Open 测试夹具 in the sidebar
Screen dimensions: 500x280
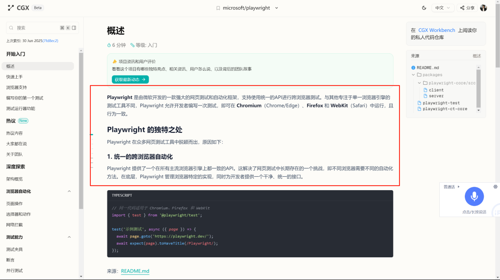[x=14, y=249]
